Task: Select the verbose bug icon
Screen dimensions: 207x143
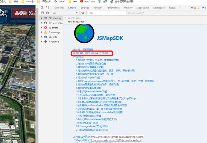Action: (x=45, y=41)
